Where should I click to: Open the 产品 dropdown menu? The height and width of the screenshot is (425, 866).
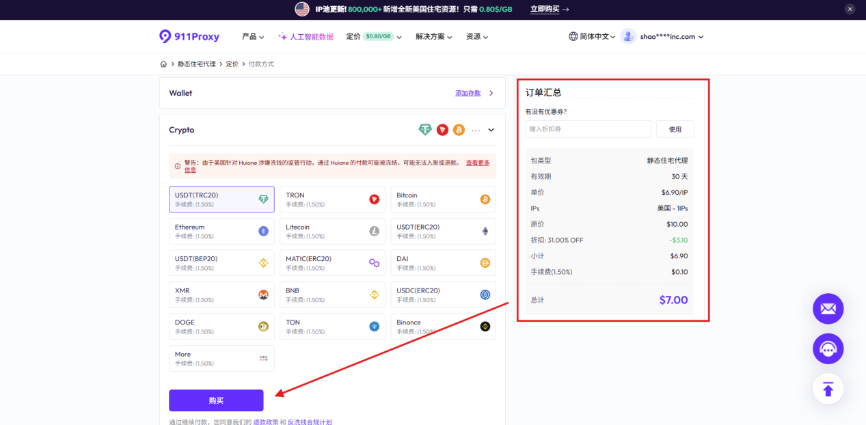pyautogui.click(x=253, y=37)
